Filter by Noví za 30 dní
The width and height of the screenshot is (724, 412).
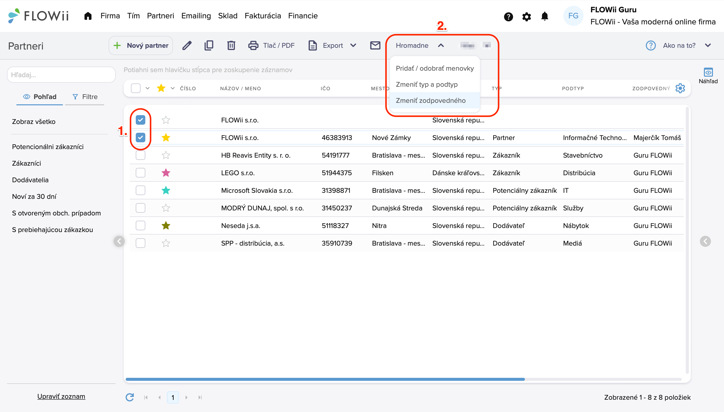[34, 196]
